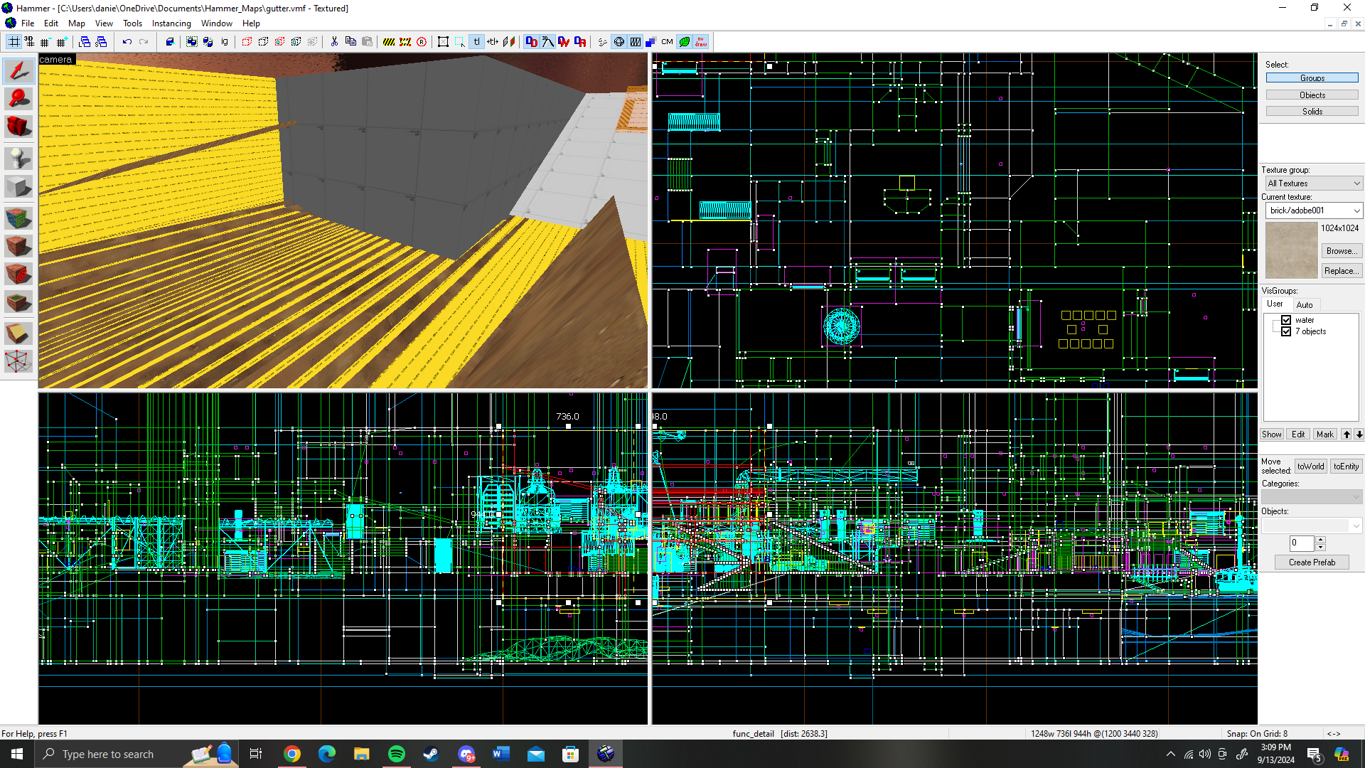The image size is (1365, 768).
Task: Open Google Chrome from taskbar
Action: (x=292, y=754)
